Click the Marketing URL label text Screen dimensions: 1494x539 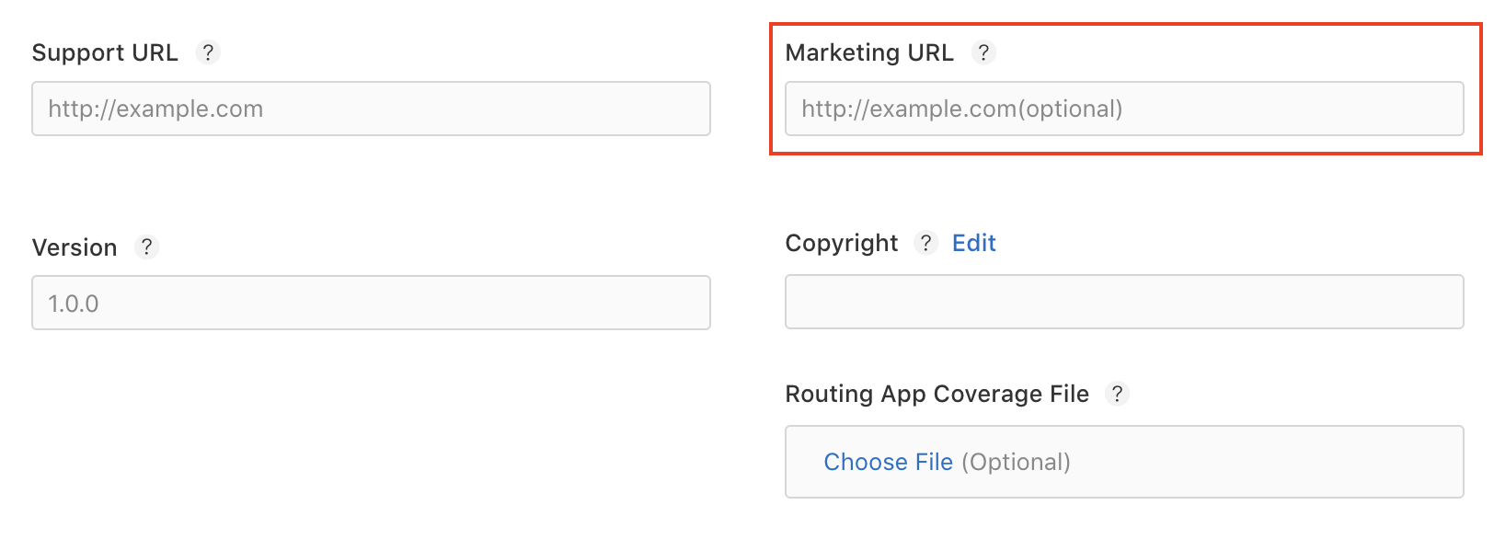point(868,52)
